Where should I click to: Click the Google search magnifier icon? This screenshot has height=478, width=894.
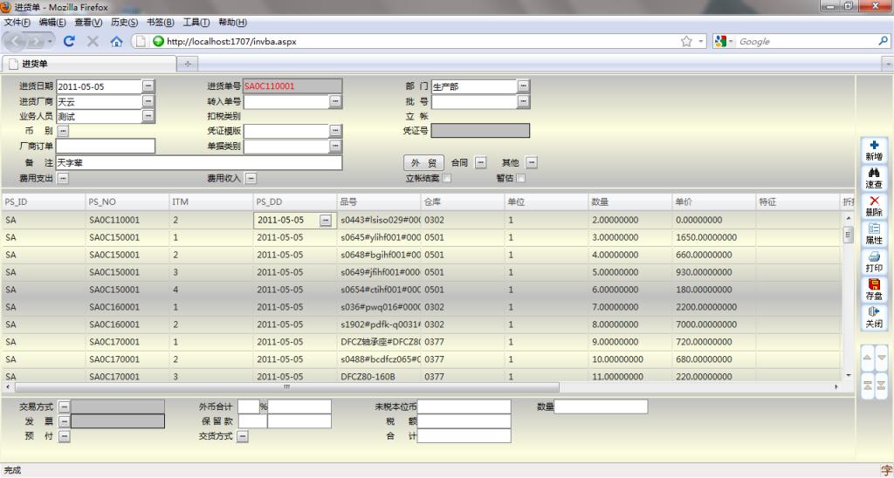884,41
